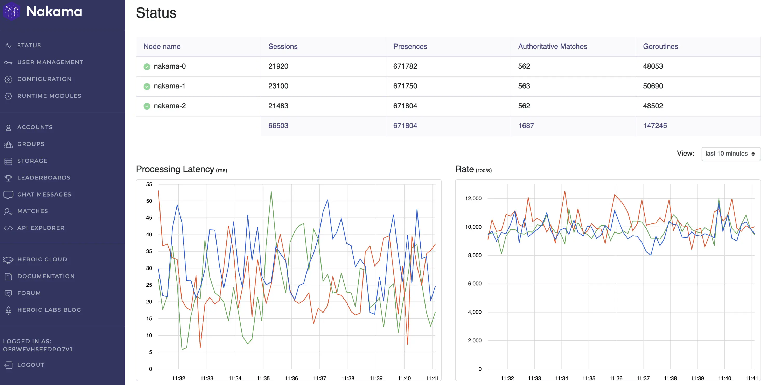Image resolution: width=767 pixels, height=385 pixels.
Task: Open the API Explorer
Action: tap(41, 228)
